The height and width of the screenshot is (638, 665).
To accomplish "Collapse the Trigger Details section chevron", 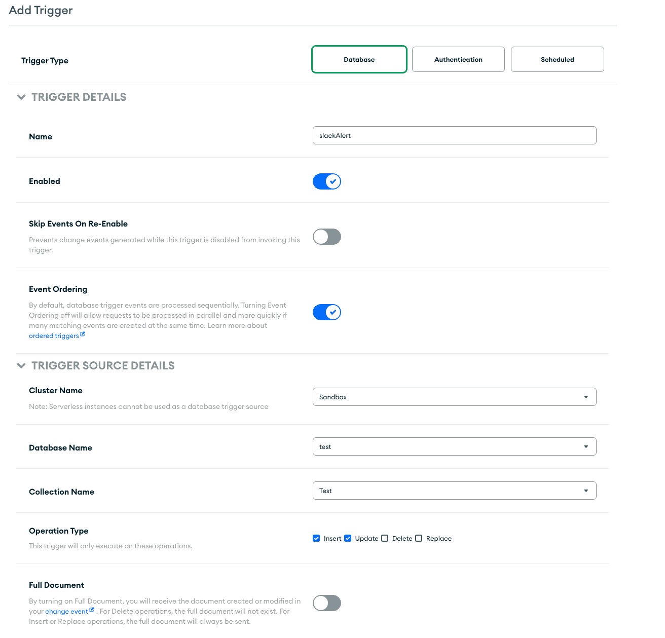I will pyautogui.click(x=21, y=97).
